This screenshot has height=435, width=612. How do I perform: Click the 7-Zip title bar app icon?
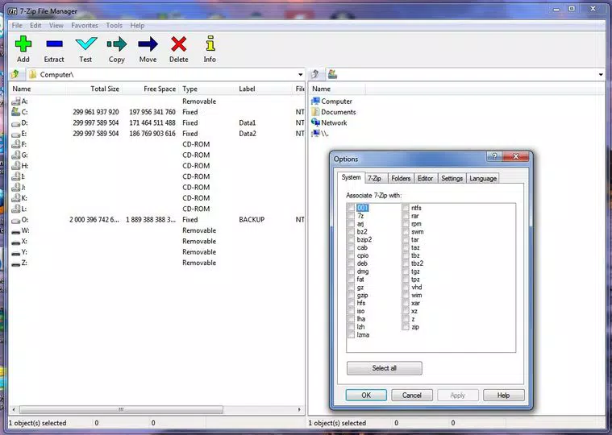12,11
